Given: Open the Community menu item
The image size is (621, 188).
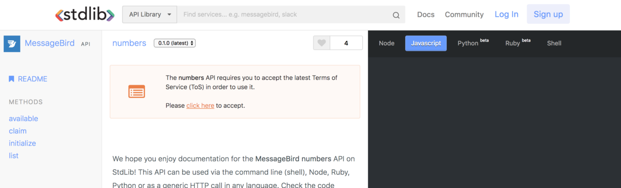Looking at the screenshot, I should coord(464,15).
